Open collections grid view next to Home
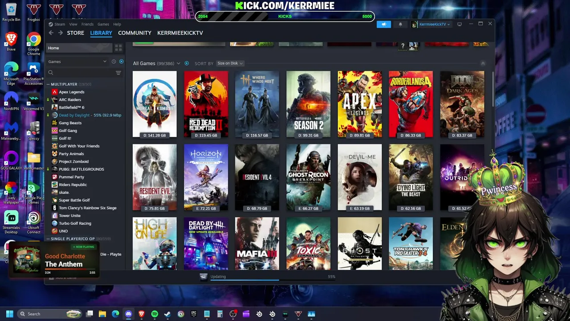Viewport: 570px width, 321px height. coord(118,48)
